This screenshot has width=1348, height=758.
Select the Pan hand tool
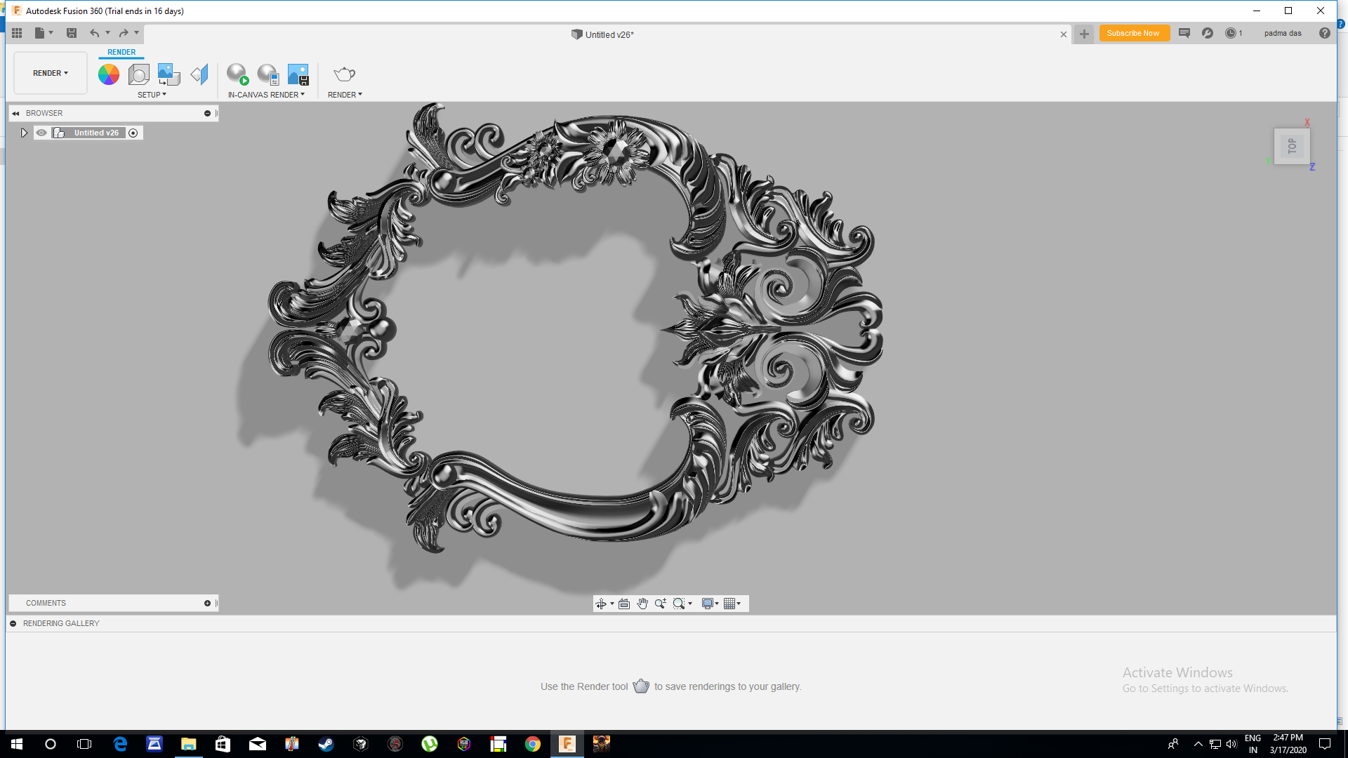coord(642,604)
